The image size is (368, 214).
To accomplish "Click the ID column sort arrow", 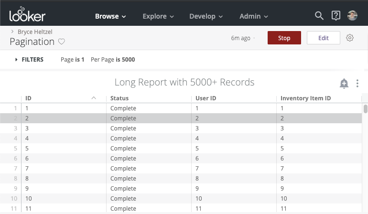I will point(94,98).
